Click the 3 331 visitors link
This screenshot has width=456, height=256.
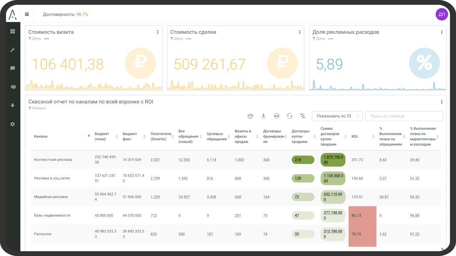tap(155, 160)
